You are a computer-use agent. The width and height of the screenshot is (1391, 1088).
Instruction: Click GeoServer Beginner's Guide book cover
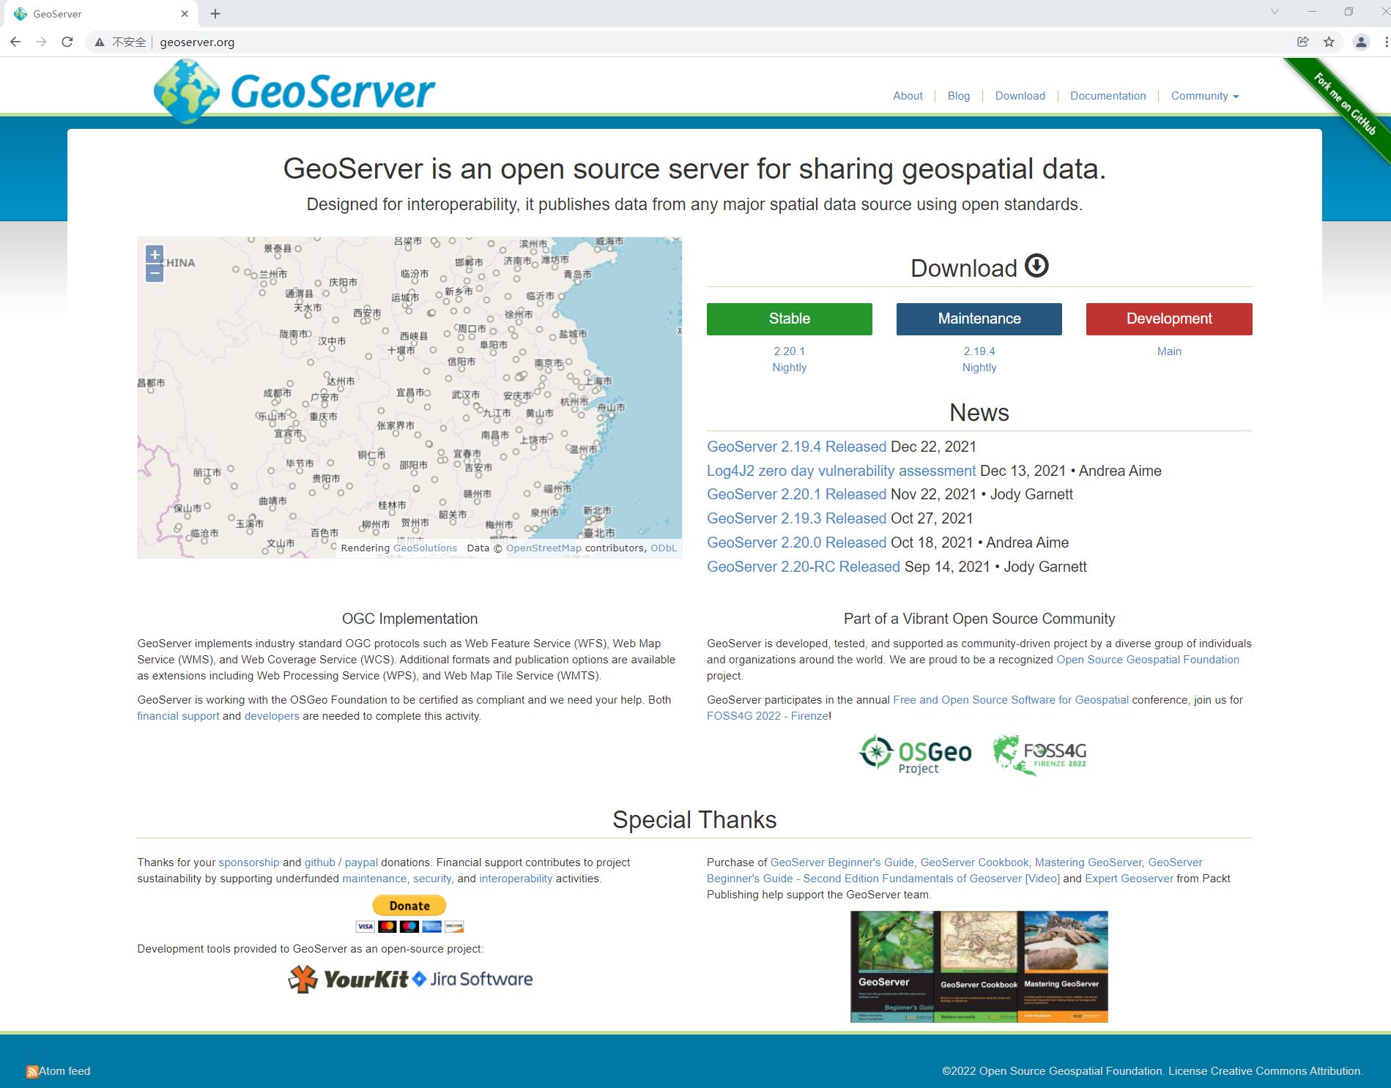[x=892, y=967]
